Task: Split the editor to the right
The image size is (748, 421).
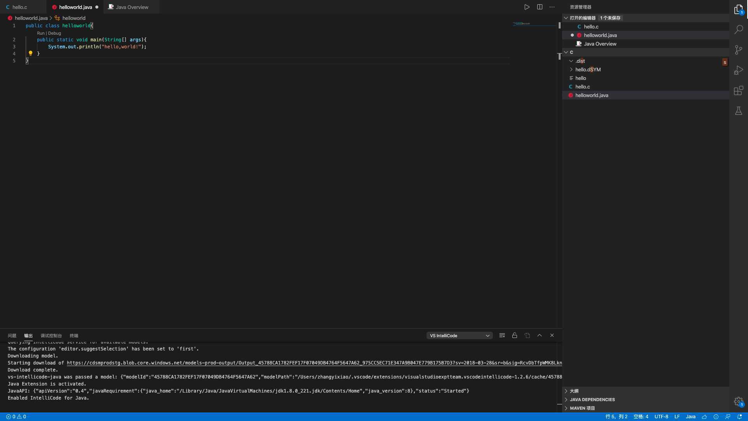Action: 540,7
